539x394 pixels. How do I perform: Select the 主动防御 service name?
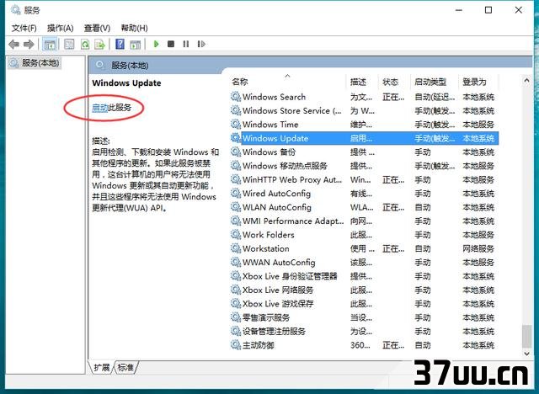(x=259, y=345)
